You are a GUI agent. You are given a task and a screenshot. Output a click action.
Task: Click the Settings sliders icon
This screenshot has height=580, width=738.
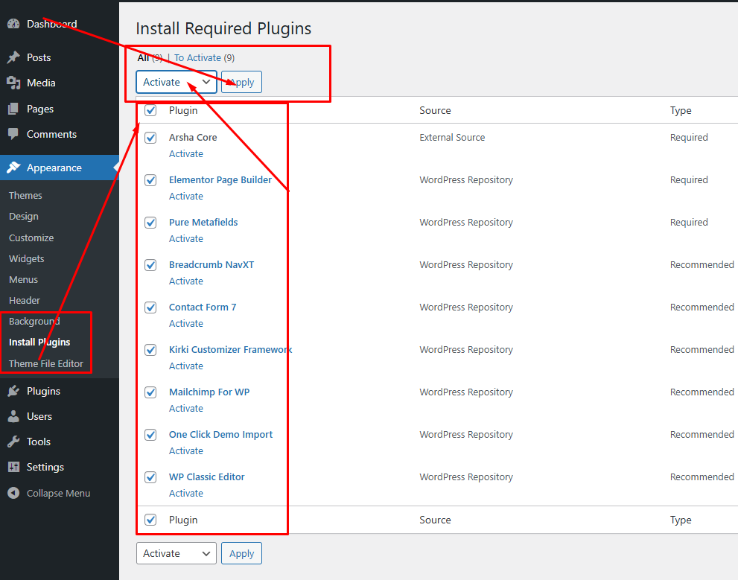point(13,467)
